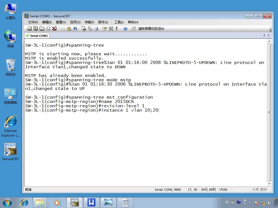Click the terminal scrollbar up arrow
The image size is (278, 208).
(x=269, y=41)
